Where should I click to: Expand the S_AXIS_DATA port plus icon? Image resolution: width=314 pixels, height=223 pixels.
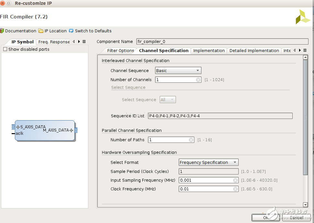[x=18, y=127]
